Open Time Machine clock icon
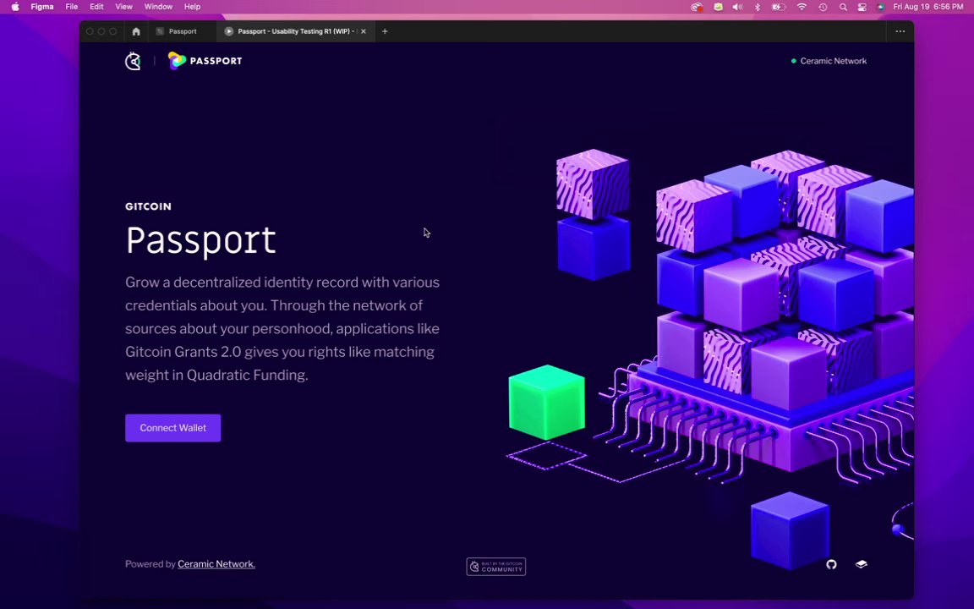 pyautogui.click(x=823, y=7)
